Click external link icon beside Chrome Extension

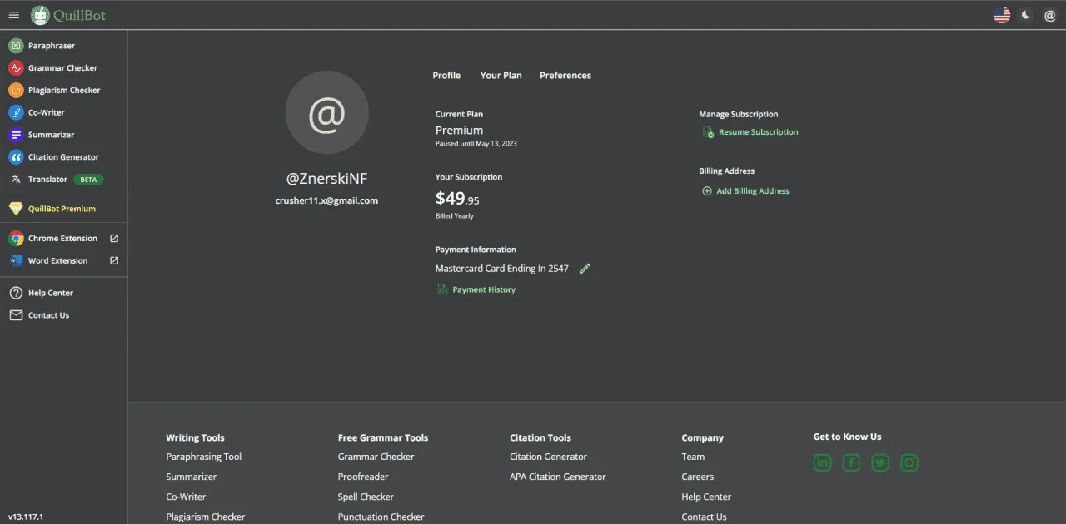coord(114,239)
